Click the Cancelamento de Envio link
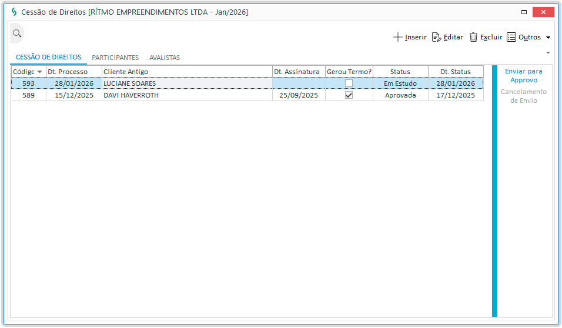562x328 pixels. [x=524, y=96]
